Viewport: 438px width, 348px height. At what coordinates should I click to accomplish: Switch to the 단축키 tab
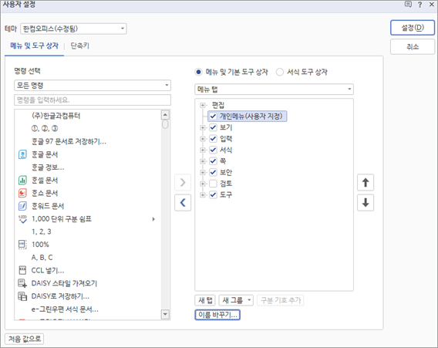[80, 46]
